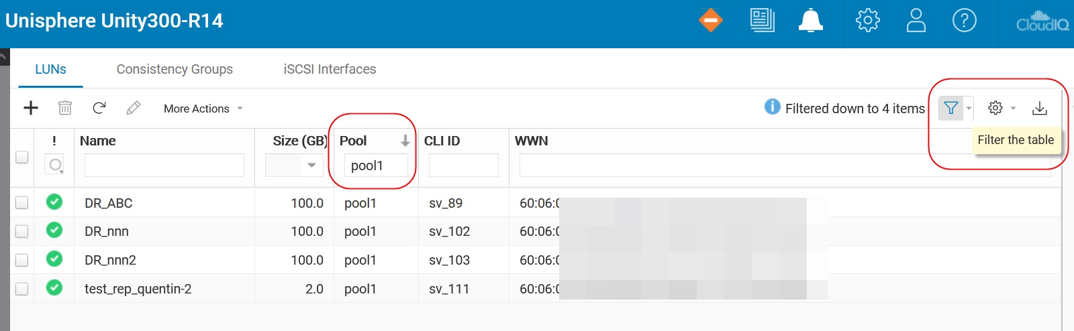This screenshot has width=1074, height=331.
Task: Expand the More Actions dropdown
Action: tap(203, 109)
